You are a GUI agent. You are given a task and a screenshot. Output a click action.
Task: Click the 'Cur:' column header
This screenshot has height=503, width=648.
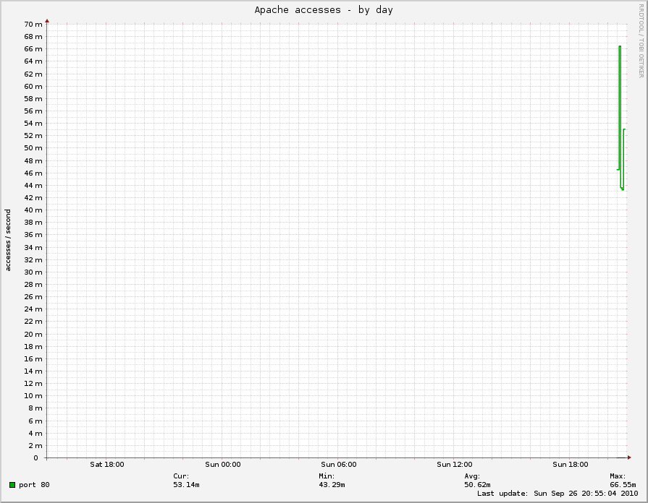click(181, 476)
